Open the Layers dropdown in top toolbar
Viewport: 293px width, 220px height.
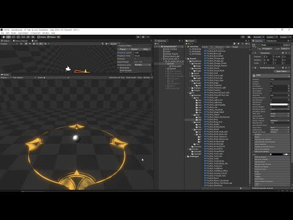point(272,37)
